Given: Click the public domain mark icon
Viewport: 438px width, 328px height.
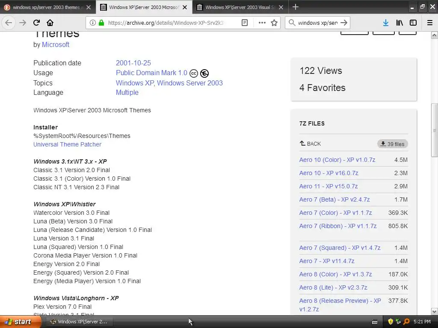Looking at the screenshot, I should [x=204, y=73].
